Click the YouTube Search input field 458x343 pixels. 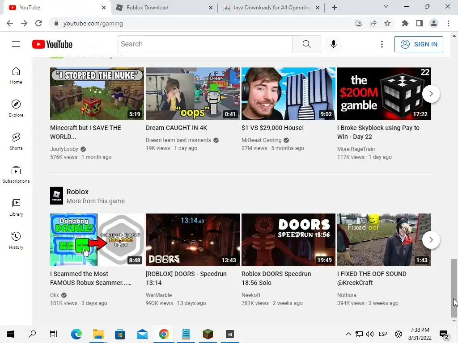(205, 44)
